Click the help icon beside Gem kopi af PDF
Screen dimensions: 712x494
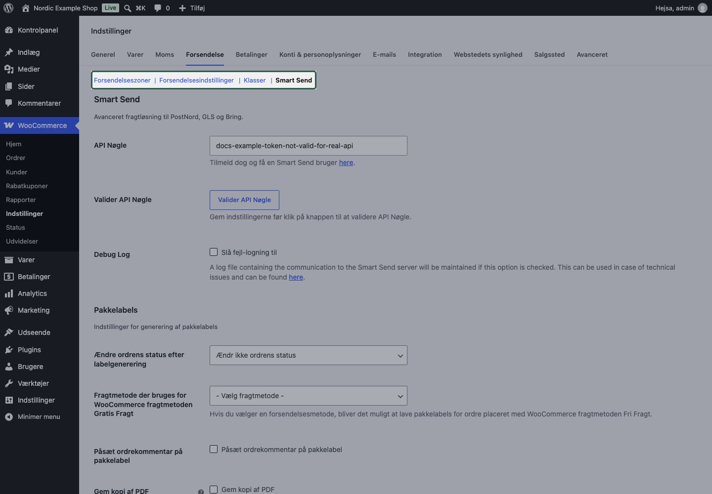(x=201, y=492)
